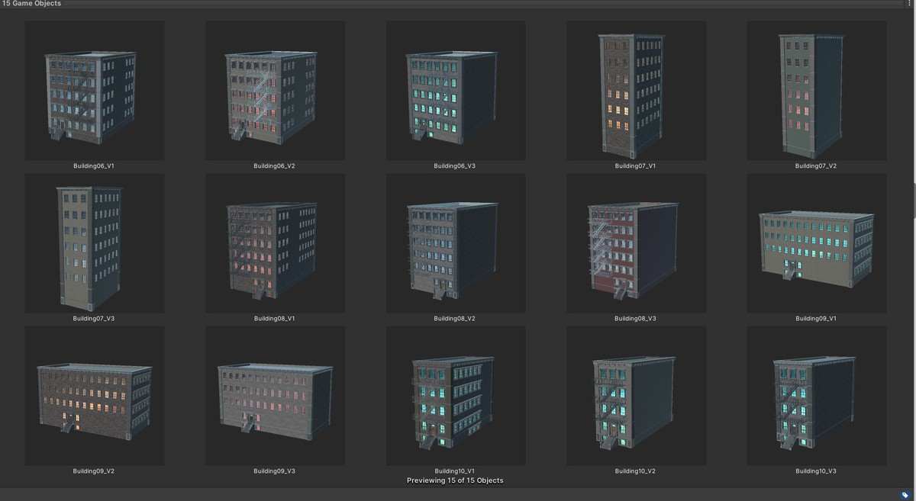This screenshot has width=916, height=501.
Task: Select the Building10_V2 game object
Action: pos(635,395)
